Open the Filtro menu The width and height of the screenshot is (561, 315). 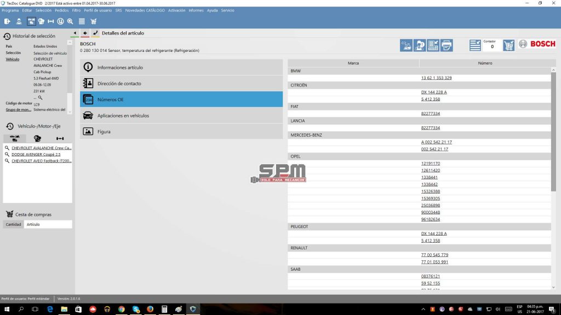coord(76,10)
